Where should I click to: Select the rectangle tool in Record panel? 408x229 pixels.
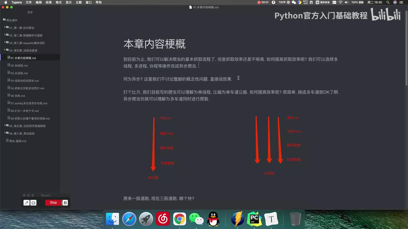click(x=33, y=203)
